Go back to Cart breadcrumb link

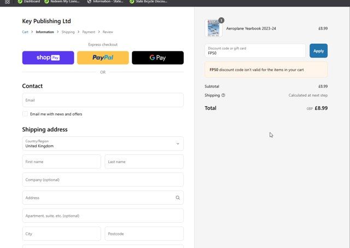(x=25, y=32)
